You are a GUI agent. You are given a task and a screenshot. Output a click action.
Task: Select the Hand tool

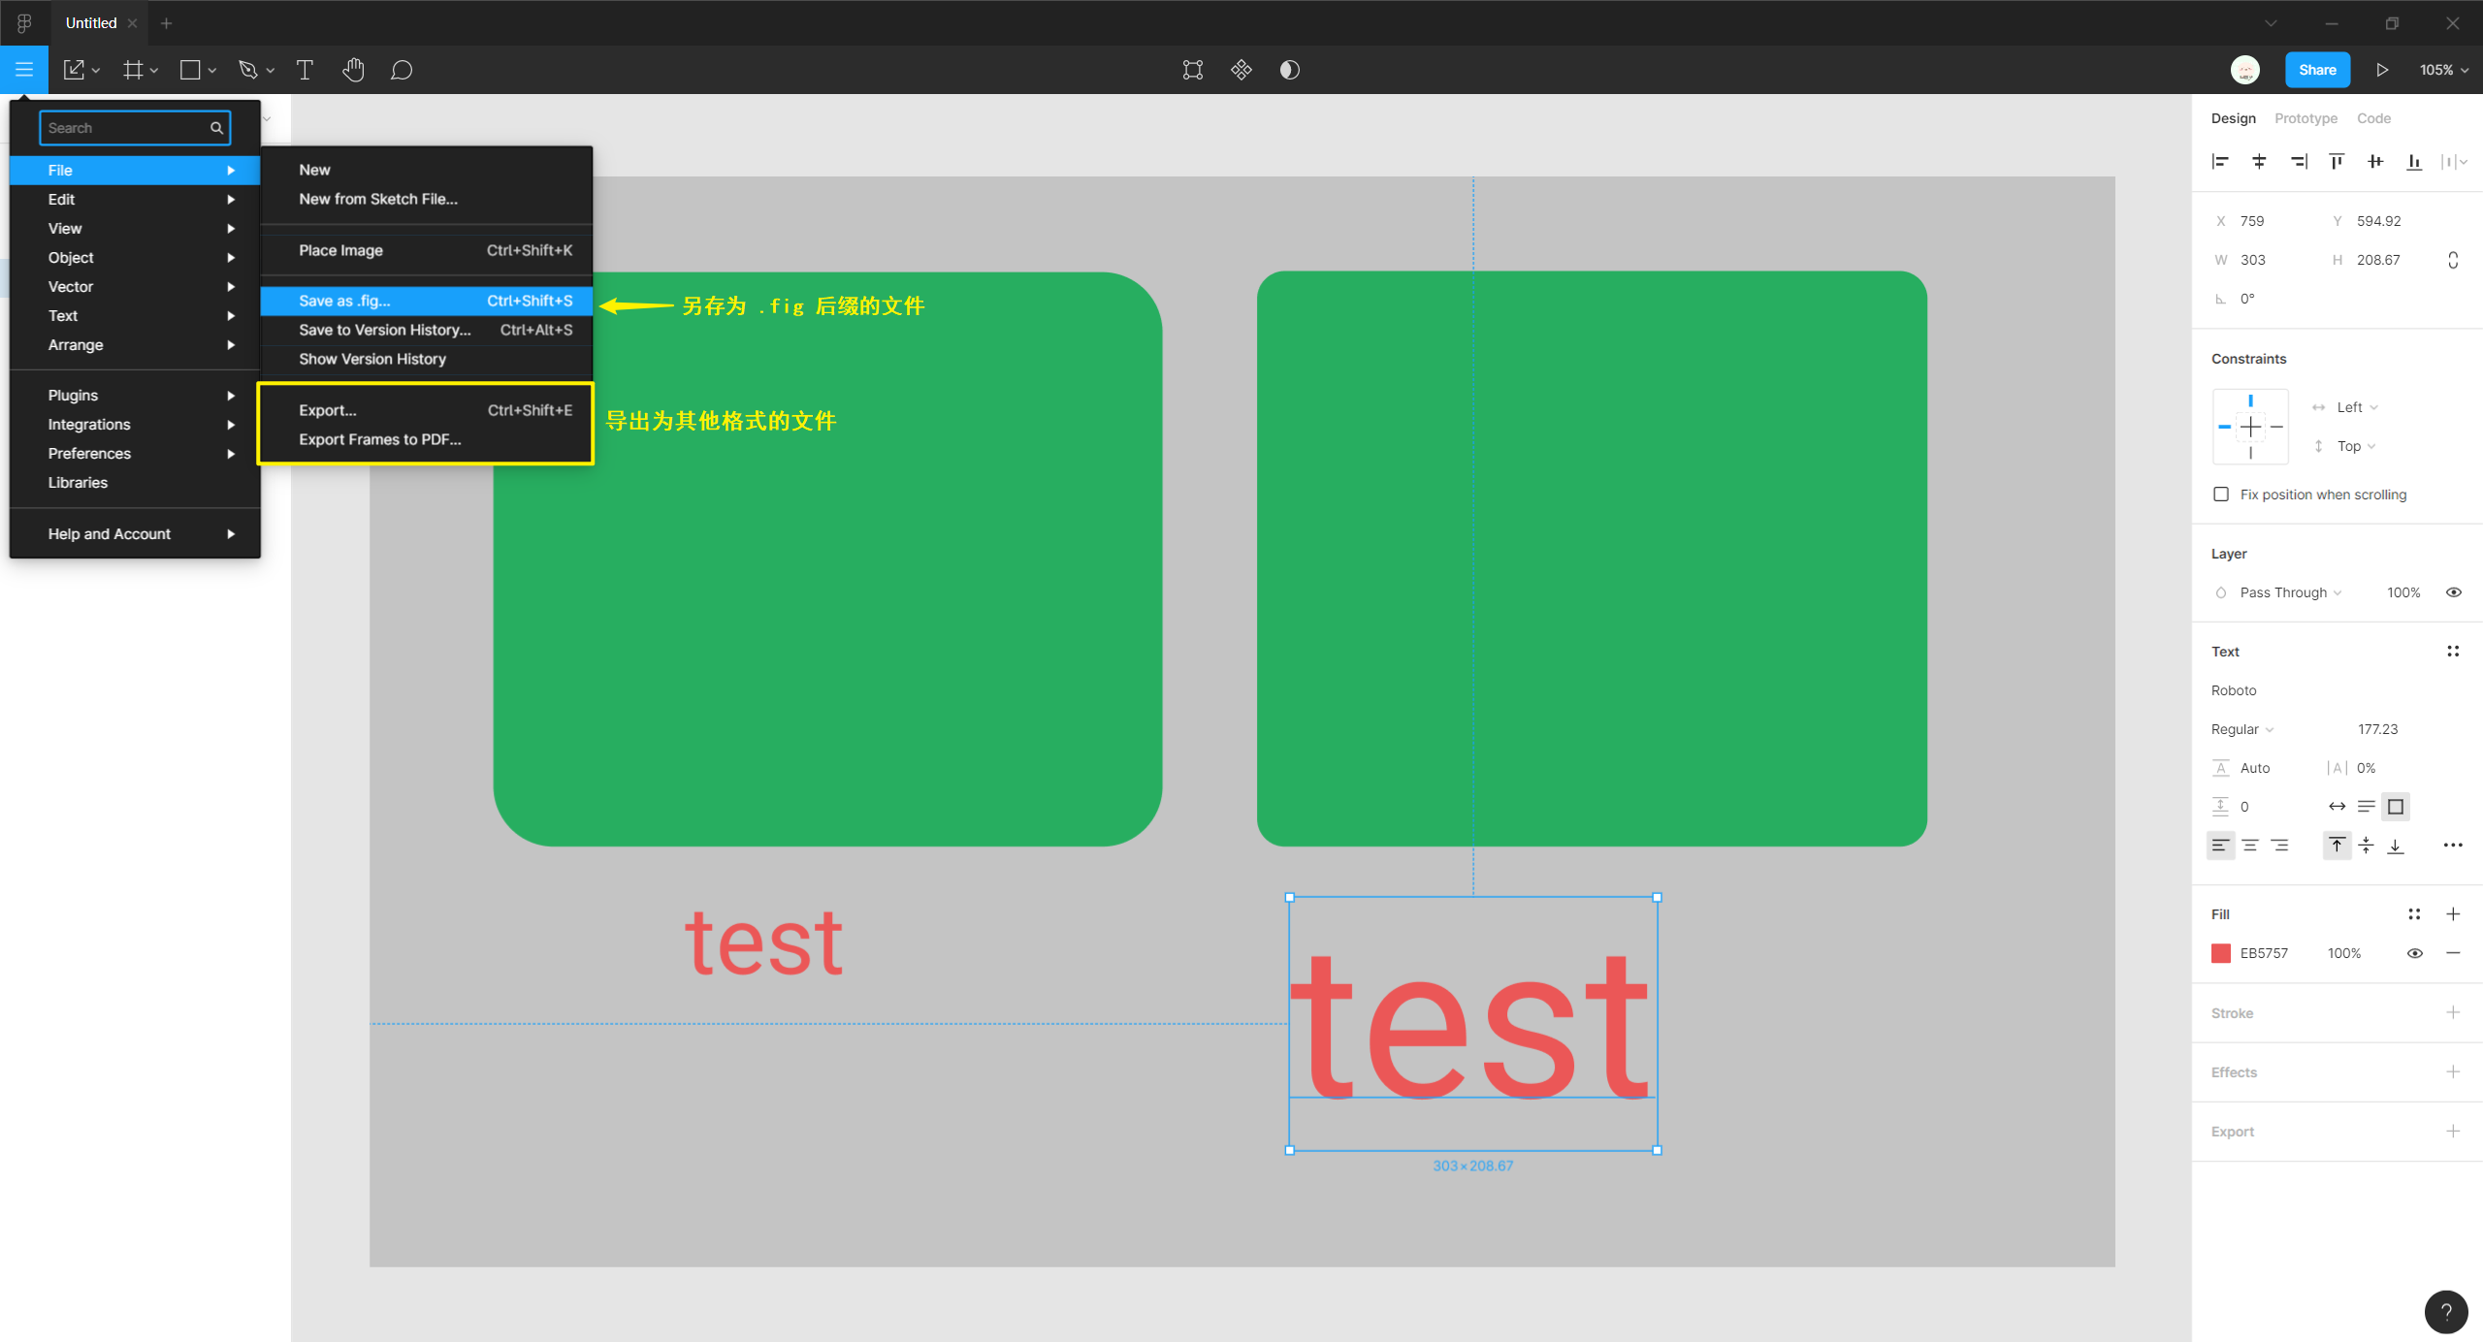click(x=353, y=70)
